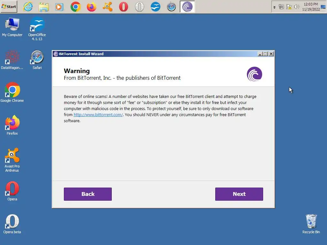327x245 pixels.
Task: Select OpenOffice 4.1.13 desktop shortcut
Action: point(37,29)
